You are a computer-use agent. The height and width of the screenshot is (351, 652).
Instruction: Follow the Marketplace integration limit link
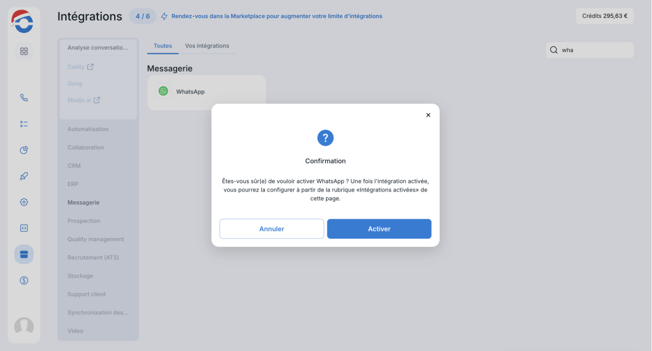(x=277, y=16)
